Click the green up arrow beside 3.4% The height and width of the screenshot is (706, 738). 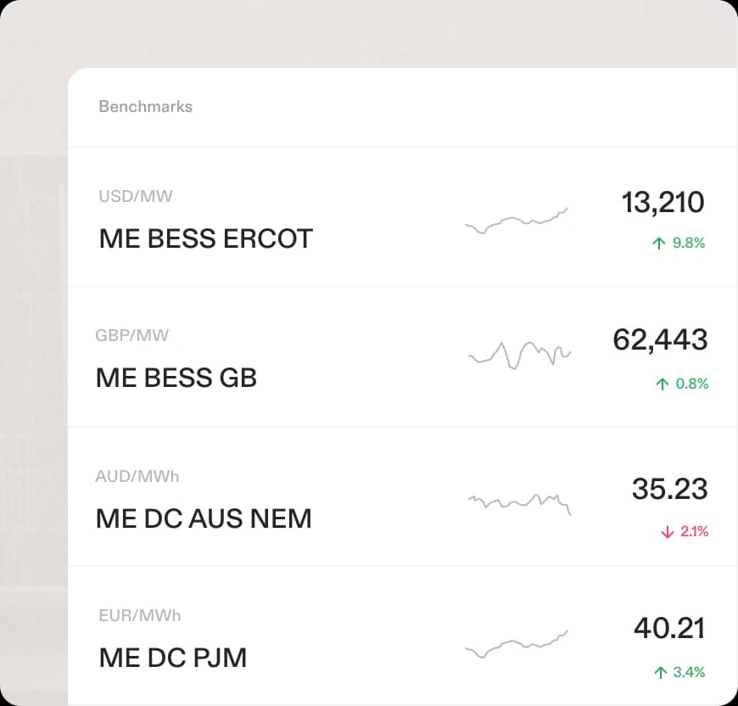660,672
